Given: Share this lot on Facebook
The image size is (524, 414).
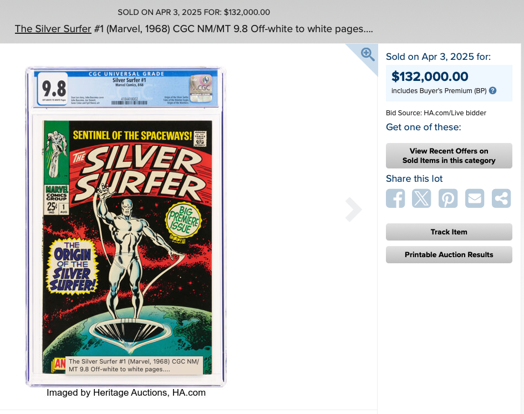Looking at the screenshot, I should [395, 198].
